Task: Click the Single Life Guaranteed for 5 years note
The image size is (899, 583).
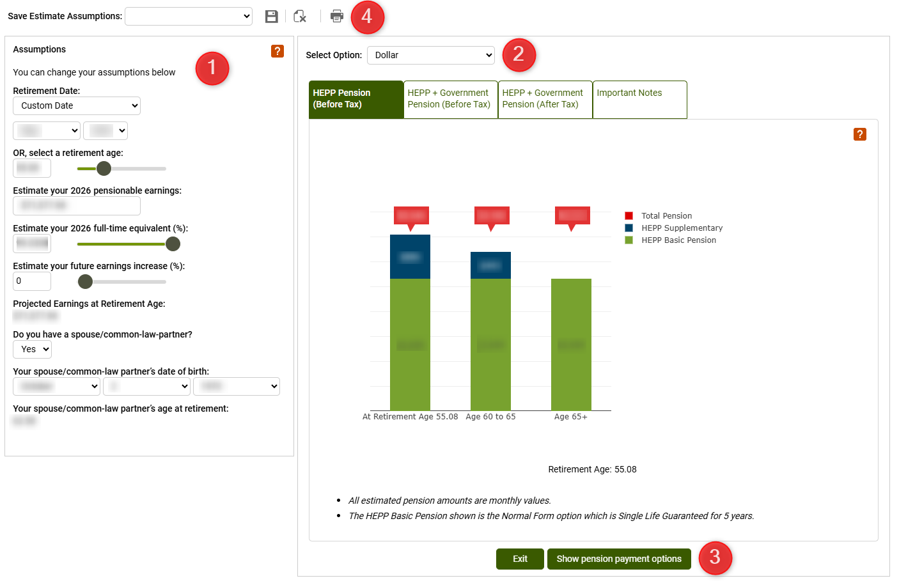Action: tap(551, 517)
